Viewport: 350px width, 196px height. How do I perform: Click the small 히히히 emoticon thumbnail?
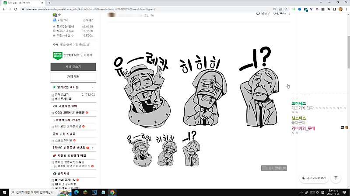coord(166,151)
